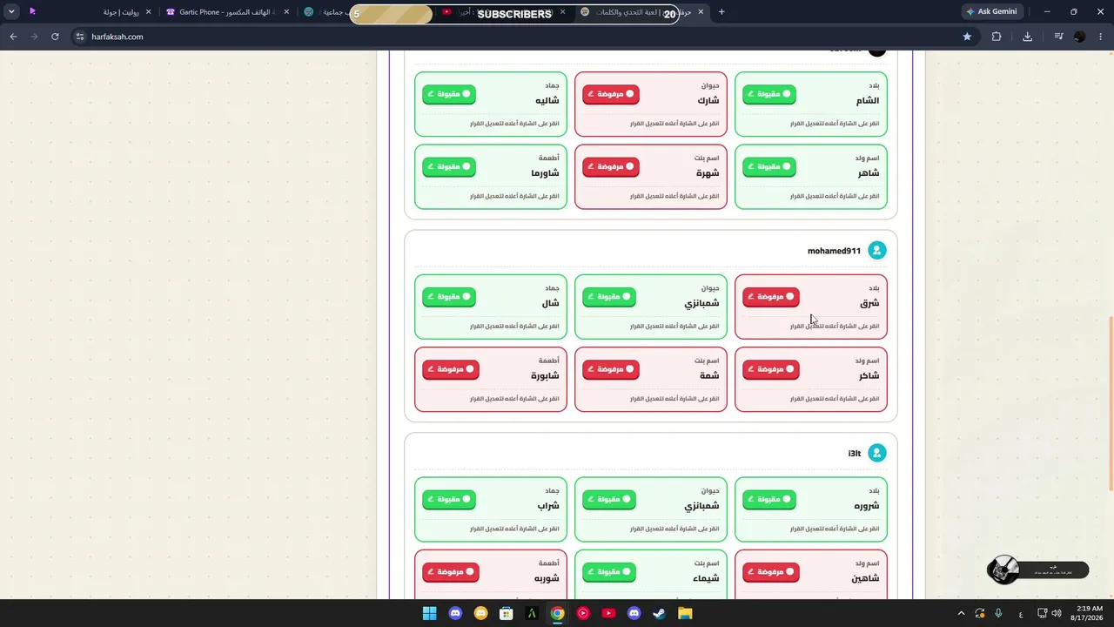The width and height of the screenshot is (1114, 627).
Task: Expand hidden system tray icons chevron
Action: (x=961, y=613)
